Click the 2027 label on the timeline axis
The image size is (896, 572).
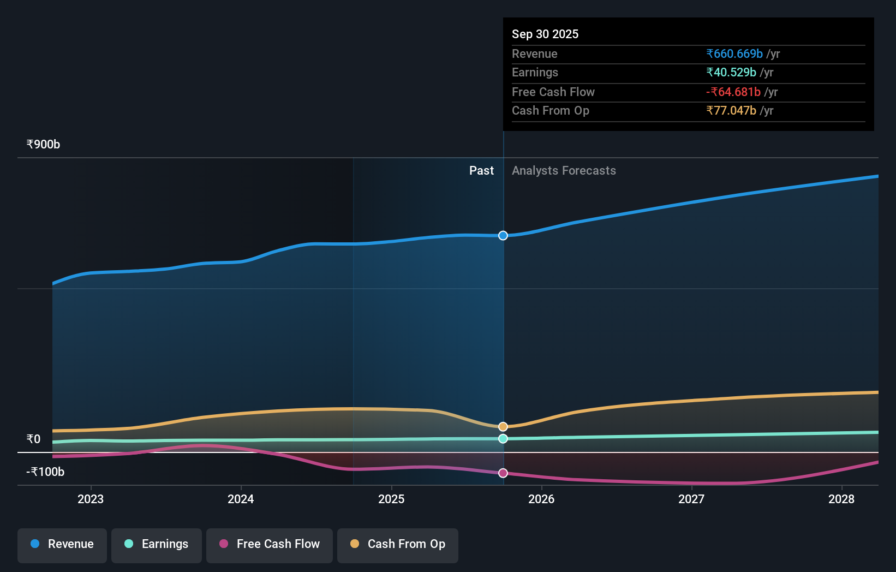pyautogui.click(x=691, y=499)
